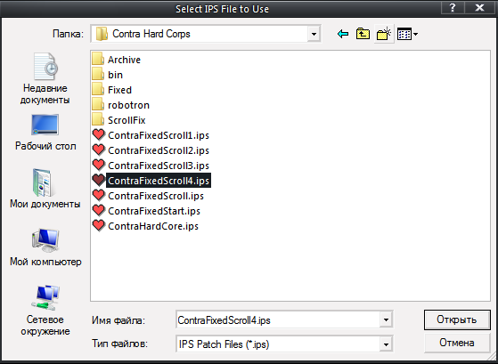Select ContraFixedStart.ips file

[146, 211]
